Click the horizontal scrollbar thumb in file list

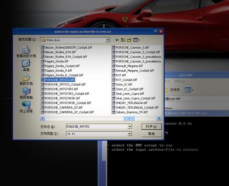129,118
